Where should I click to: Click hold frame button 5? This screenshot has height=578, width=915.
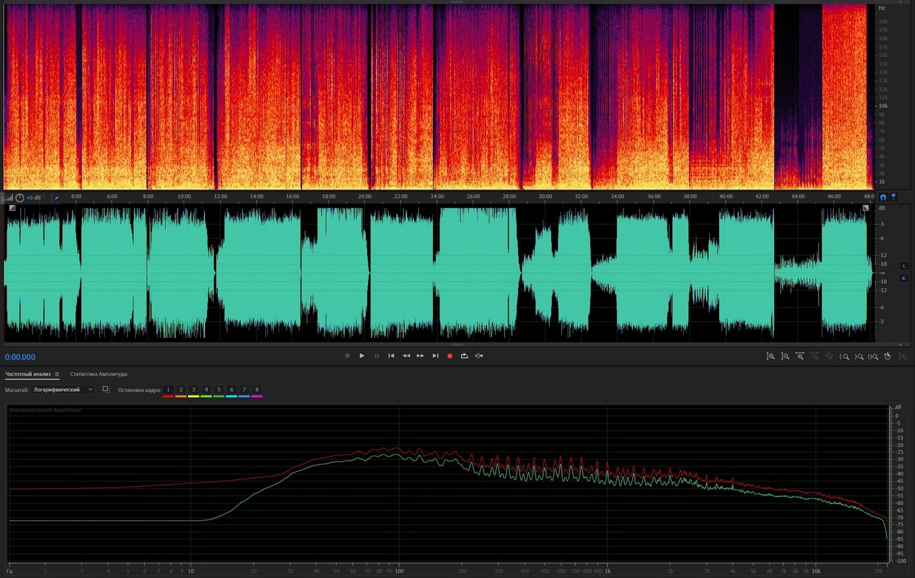click(218, 390)
